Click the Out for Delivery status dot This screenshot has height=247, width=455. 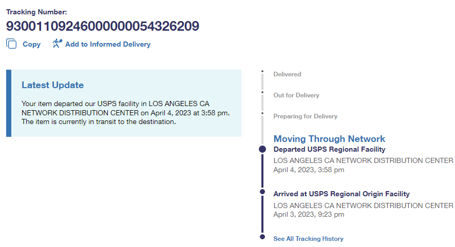pos(262,93)
